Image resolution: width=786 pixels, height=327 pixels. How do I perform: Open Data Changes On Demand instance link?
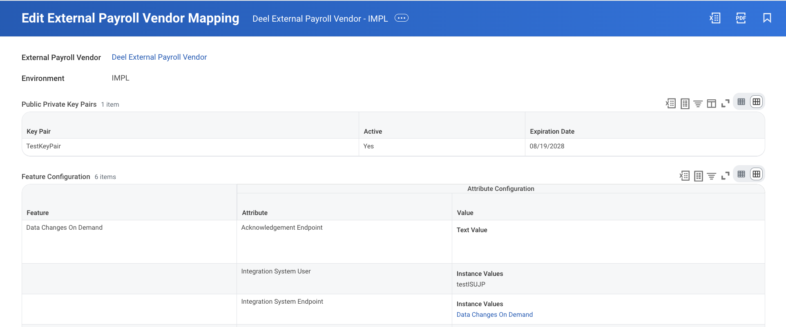pos(495,315)
